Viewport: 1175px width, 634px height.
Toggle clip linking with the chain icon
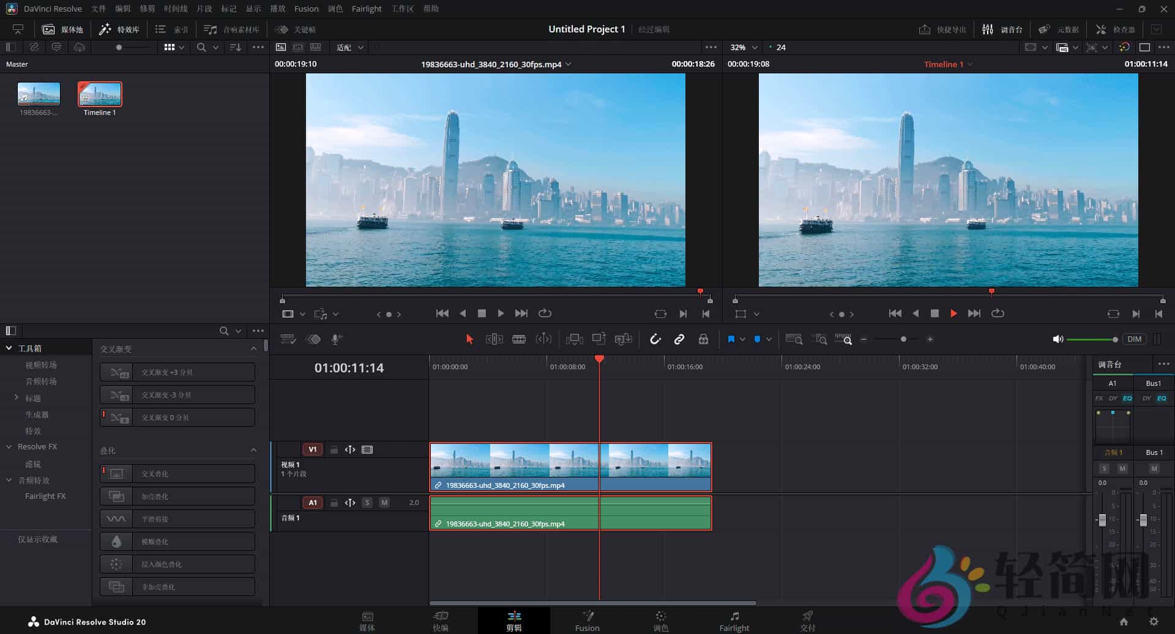pos(679,339)
